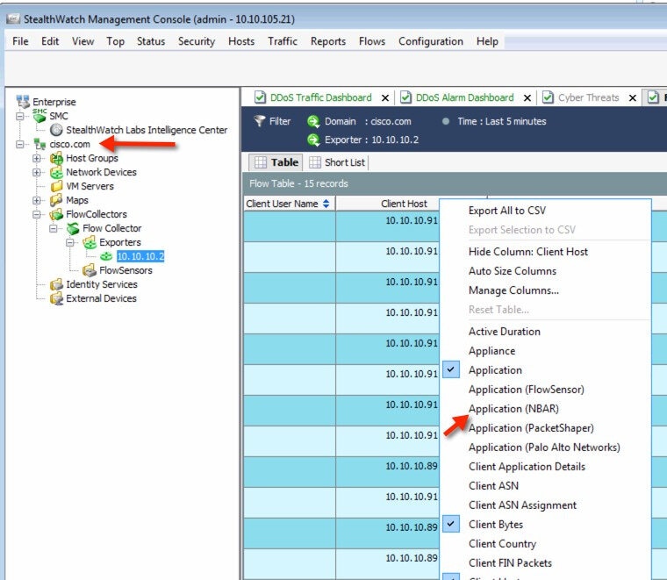Click the Cyber Threats tab document icon

[x=548, y=97]
